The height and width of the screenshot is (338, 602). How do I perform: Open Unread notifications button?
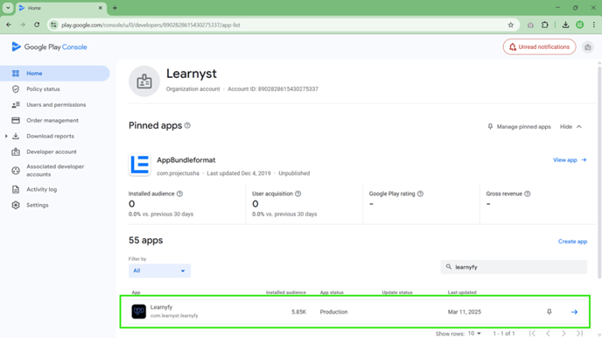coord(539,47)
